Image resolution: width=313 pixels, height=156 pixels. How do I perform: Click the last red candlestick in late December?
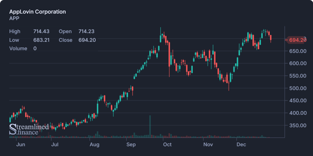coord(271,39)
